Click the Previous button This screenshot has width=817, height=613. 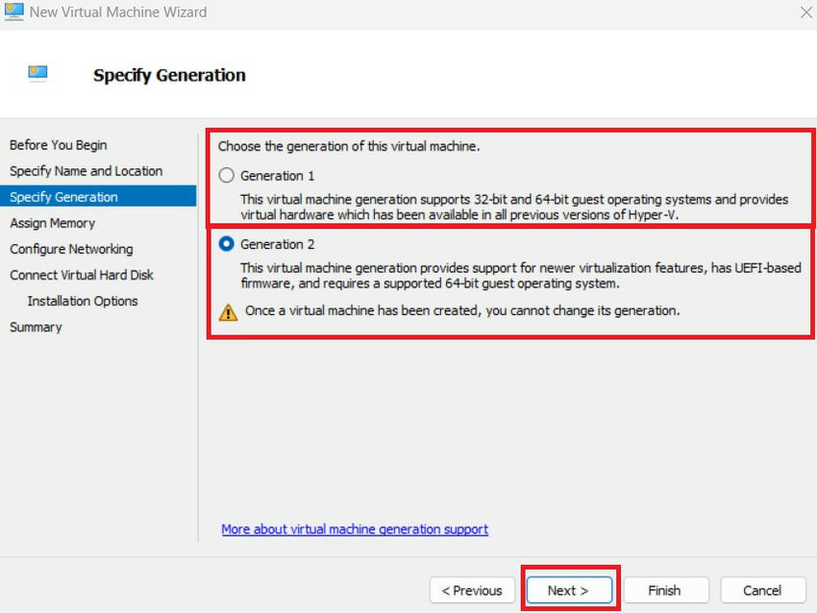click(x=472, y=590)
